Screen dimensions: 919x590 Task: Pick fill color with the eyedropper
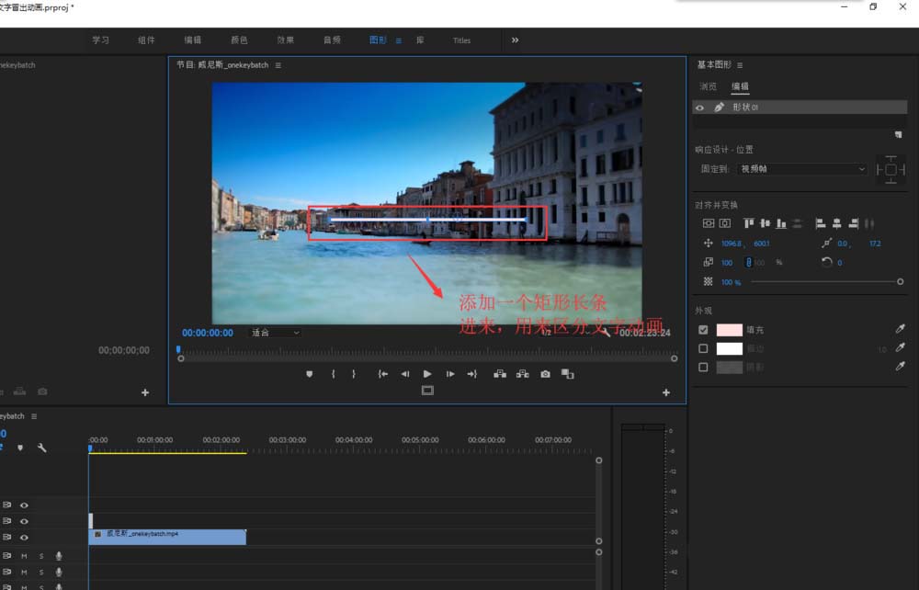tap(900, 329)
